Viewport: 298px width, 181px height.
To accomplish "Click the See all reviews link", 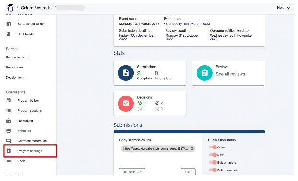I will pyautogui.click(x=230, y=74).
